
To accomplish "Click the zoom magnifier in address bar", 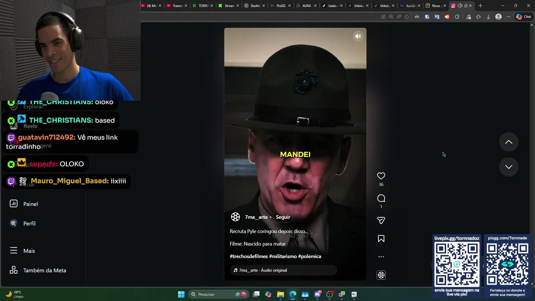I will pos(391,17).
